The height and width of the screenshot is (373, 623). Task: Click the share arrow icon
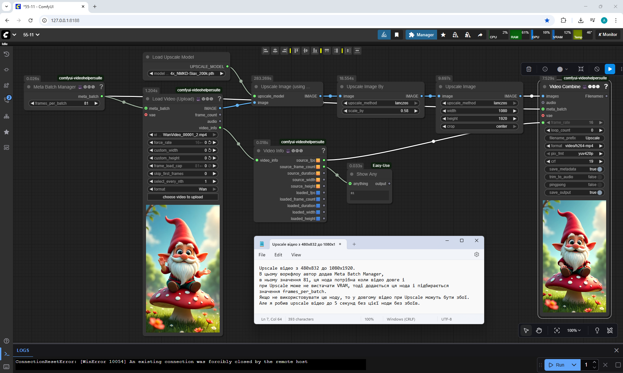480,35
